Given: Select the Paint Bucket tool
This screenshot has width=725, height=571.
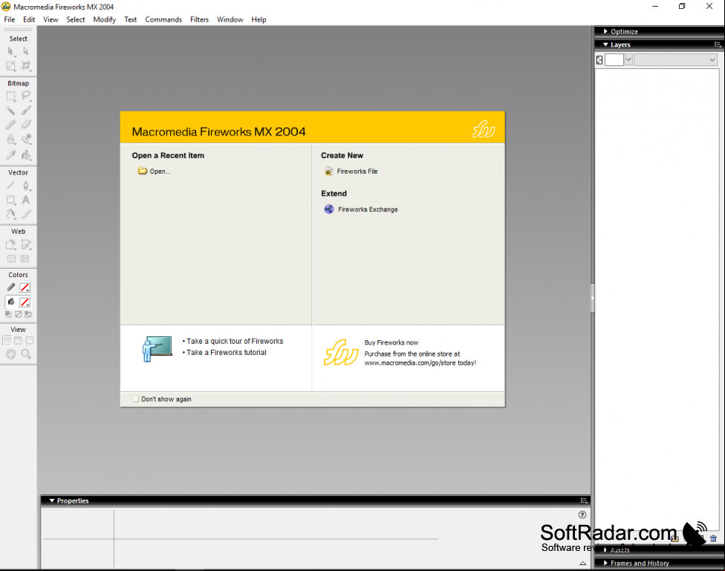Looking at the screenshot, I should [x=26, y=155].
